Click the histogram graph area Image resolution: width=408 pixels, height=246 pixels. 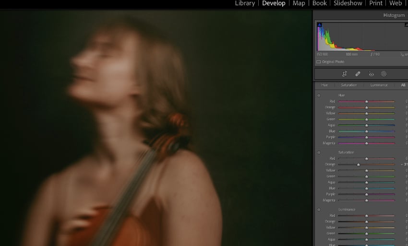pyautogui.click(x=362, y=36)
